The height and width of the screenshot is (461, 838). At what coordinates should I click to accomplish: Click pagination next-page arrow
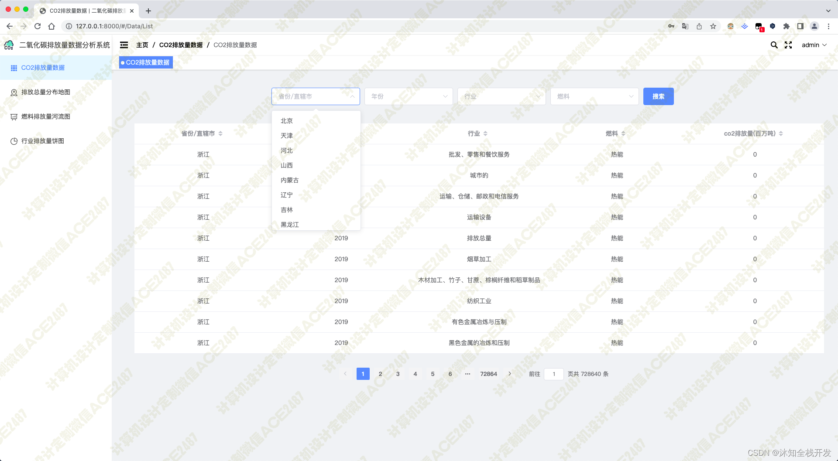point(510,374)
